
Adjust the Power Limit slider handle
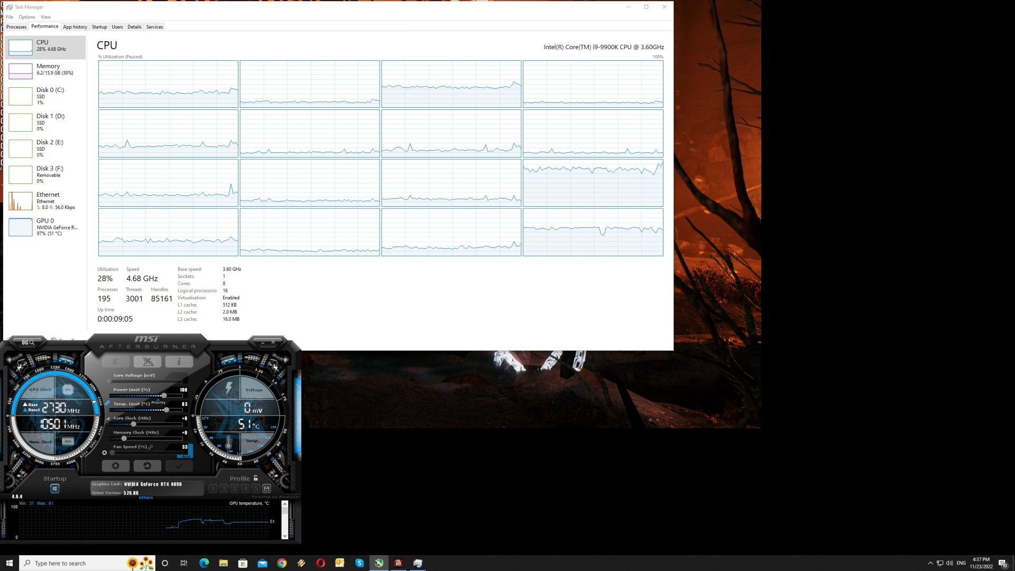click(164, 395)
